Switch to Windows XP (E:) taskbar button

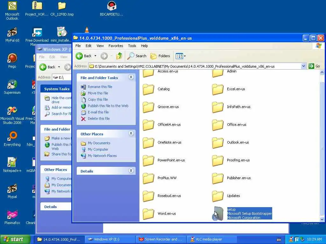pos(110,240)
